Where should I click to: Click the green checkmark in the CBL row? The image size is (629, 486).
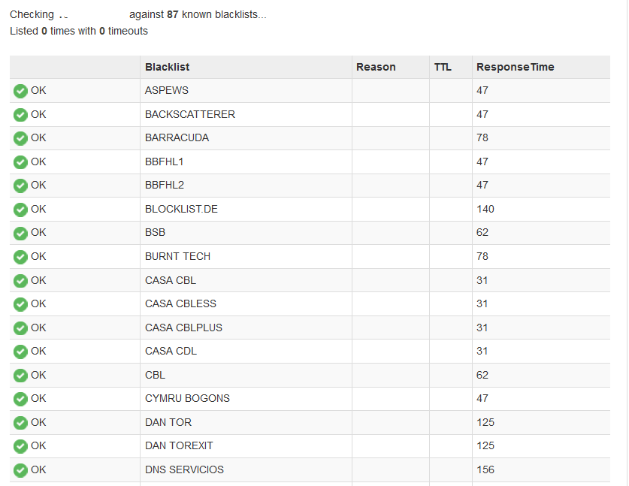point(20,376)
